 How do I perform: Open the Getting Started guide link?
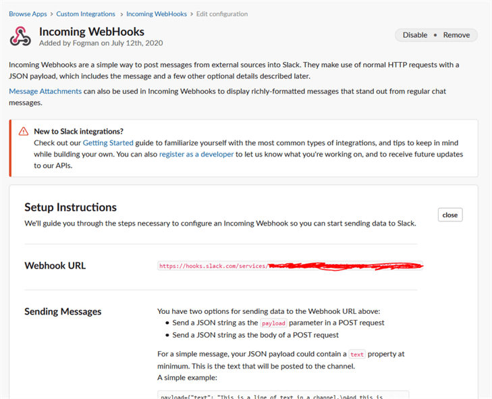[108, 143]
